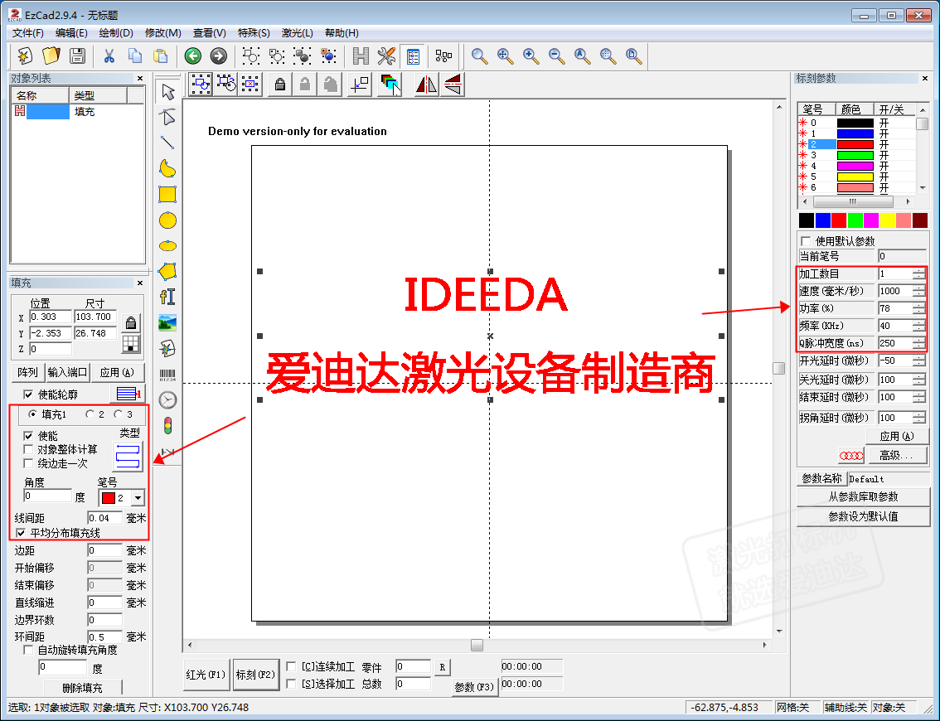Toggle 平均分布填充线 checkbox
The image size is (940, 721).
(21, 533)
